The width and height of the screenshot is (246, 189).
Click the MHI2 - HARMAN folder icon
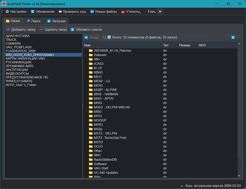click(90, 94)
